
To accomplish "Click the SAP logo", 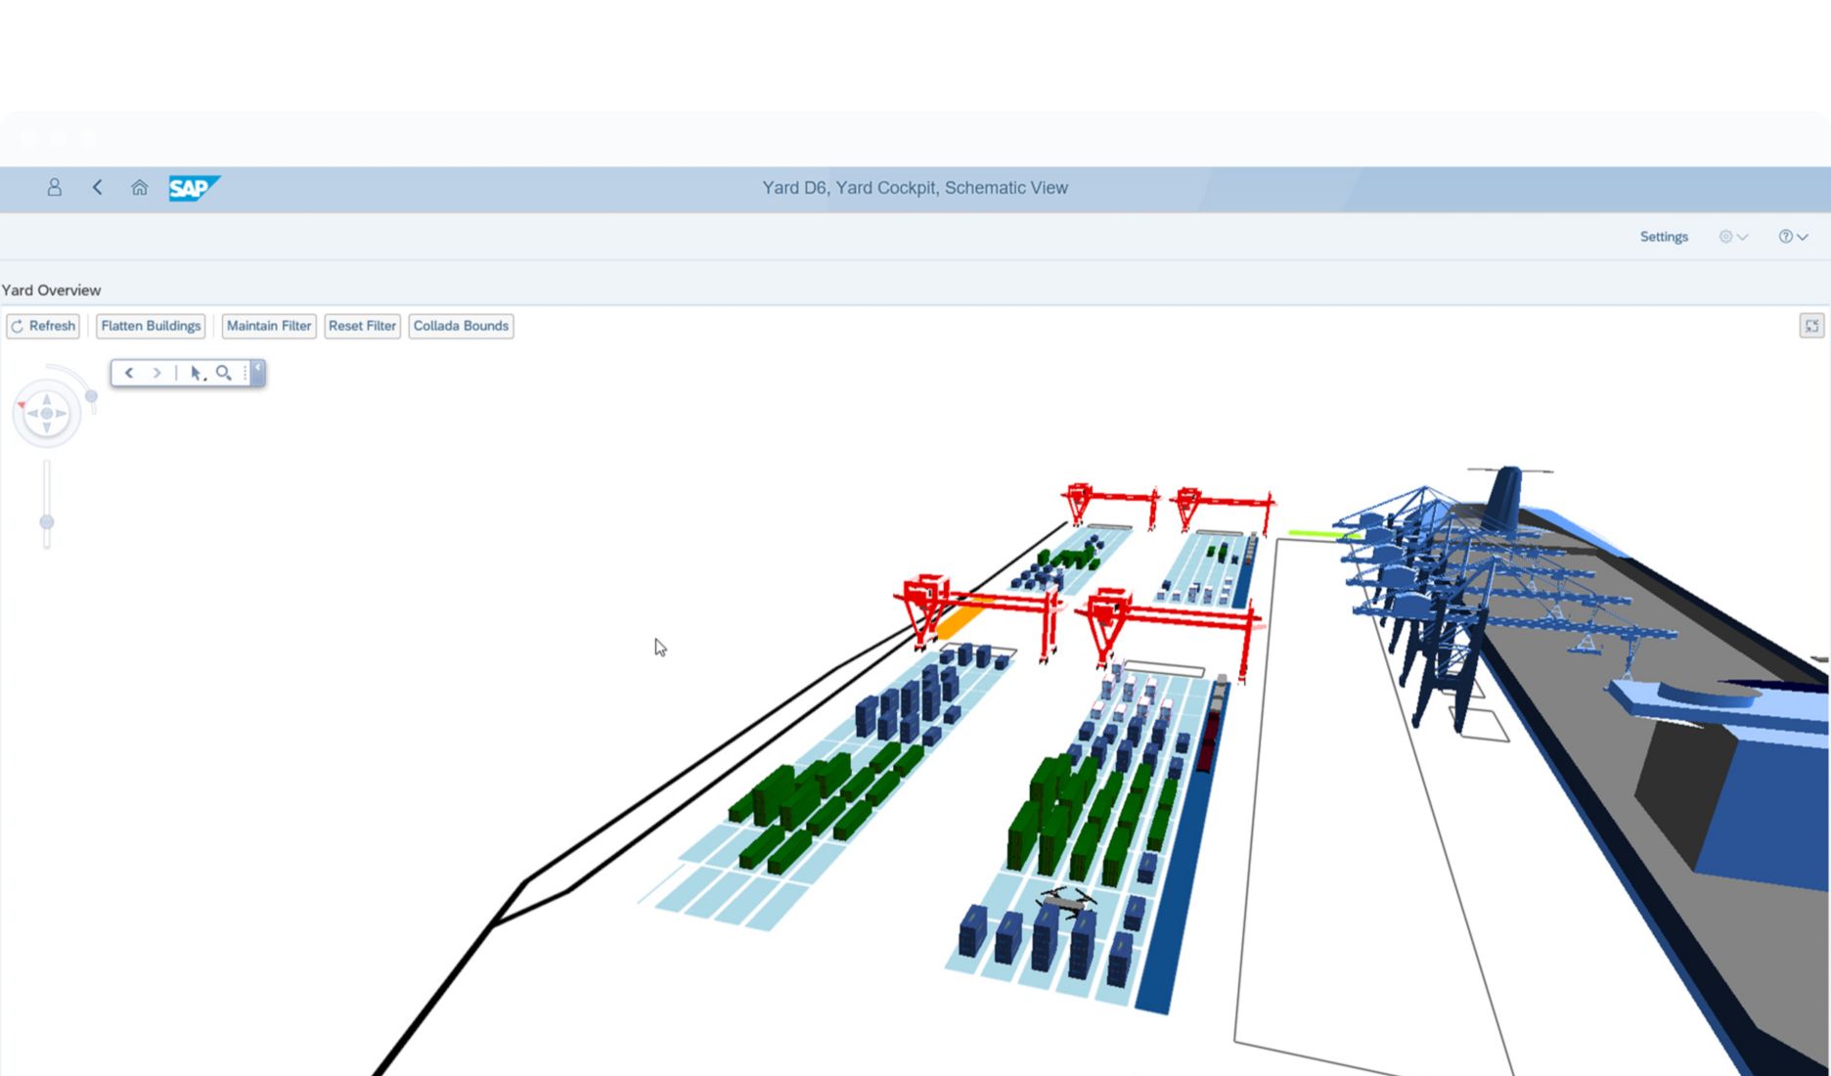I will tap(194, 188).
